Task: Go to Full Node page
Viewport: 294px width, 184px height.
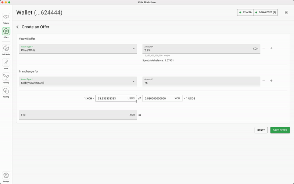Action: [6, 50]
